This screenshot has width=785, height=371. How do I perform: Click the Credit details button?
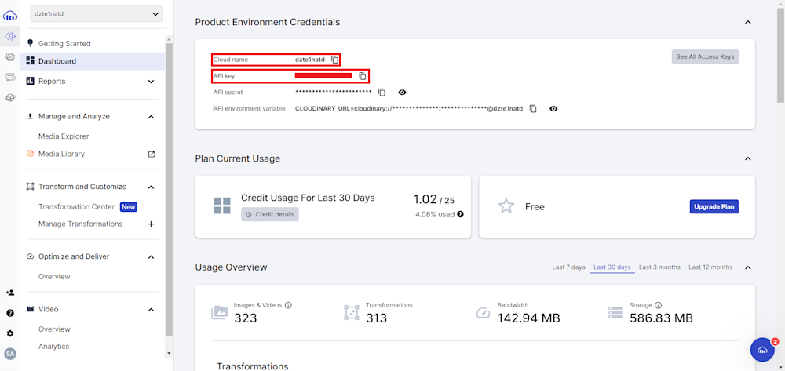tap(270, 214)
